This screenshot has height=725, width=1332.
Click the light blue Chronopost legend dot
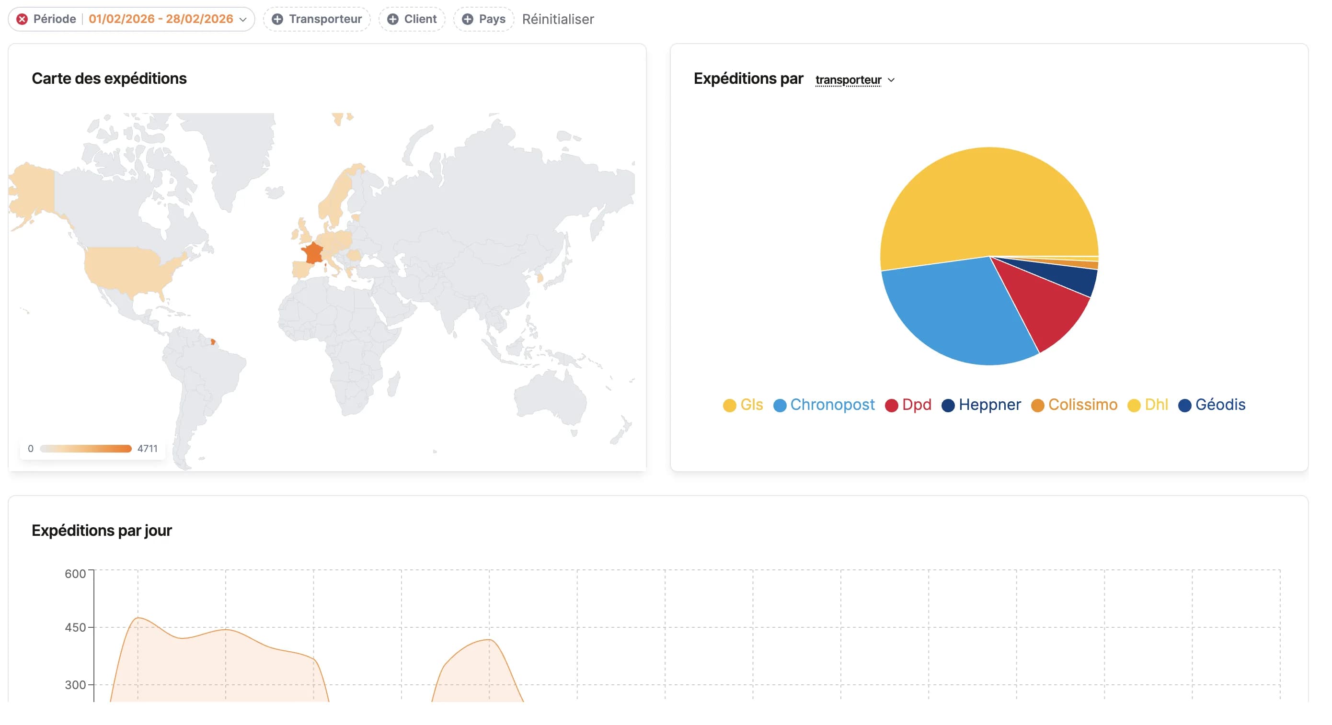click(x=780, y=406)
